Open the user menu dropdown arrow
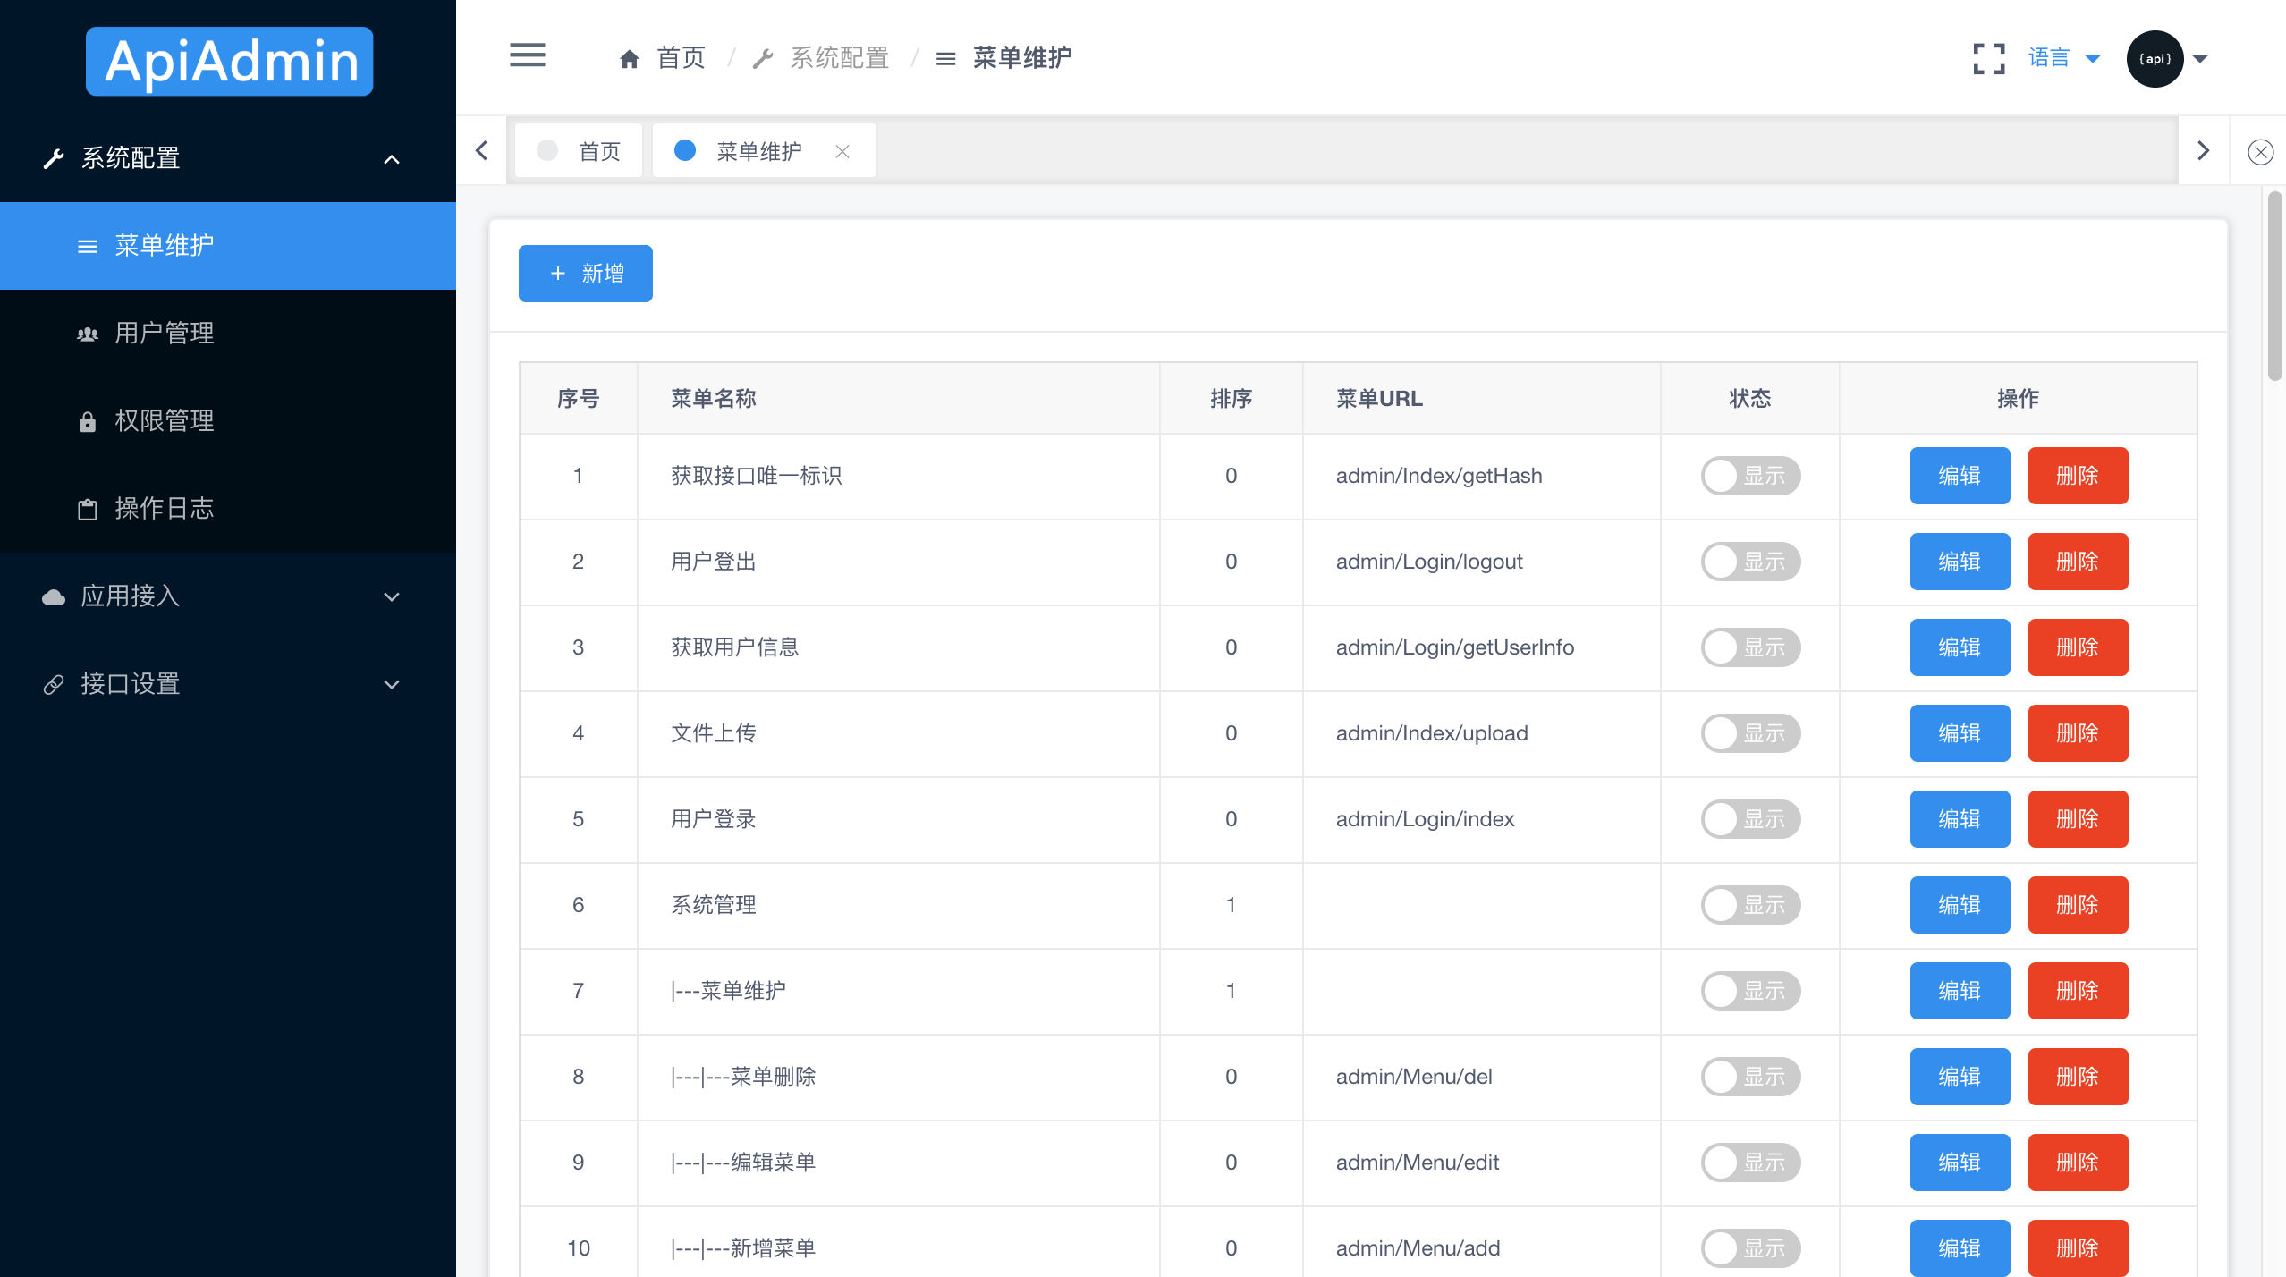Image resolution: width=2286 pixels, height=1277 pixels. coord(2200,59)
